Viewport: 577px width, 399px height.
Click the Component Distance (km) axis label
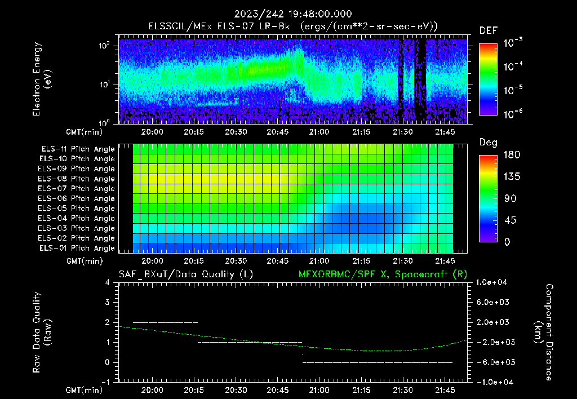pyautogui.click(x=544, y=333)
